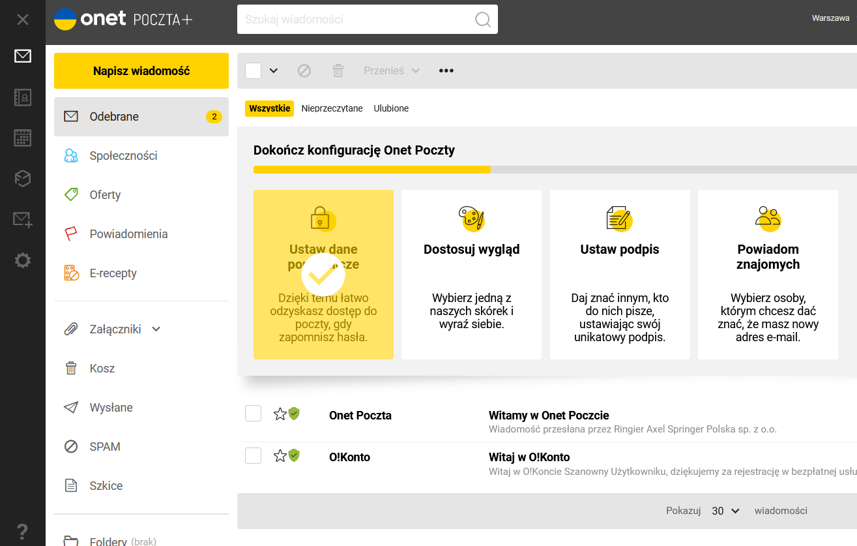Open the mail envelope icon in left rail

pos(23,56)
